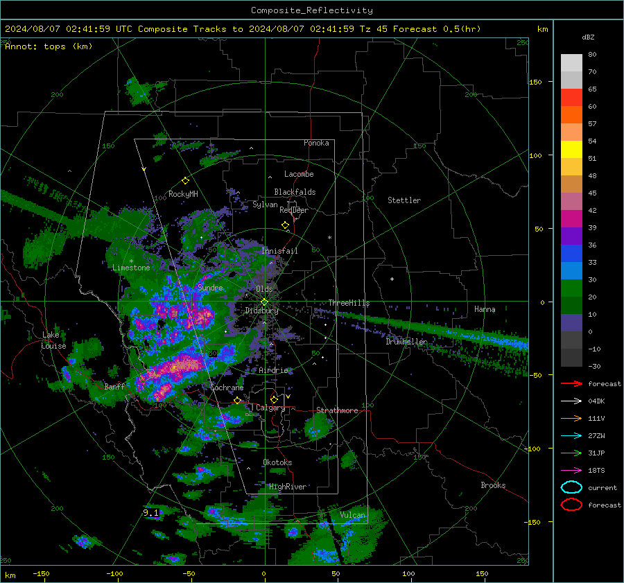Click the HighRiver town label

[288, 487]
